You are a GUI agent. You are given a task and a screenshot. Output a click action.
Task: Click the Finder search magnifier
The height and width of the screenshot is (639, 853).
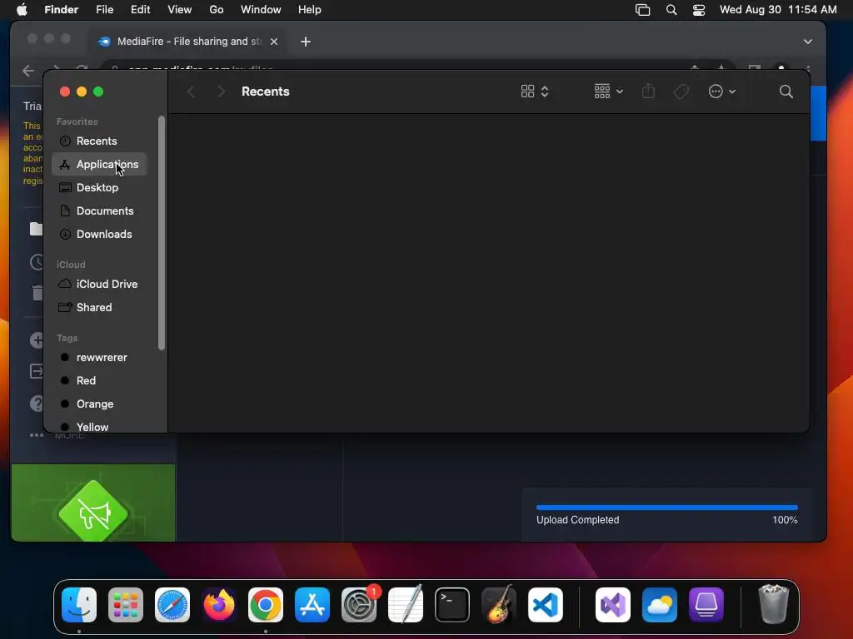click(x=786, y=92)
